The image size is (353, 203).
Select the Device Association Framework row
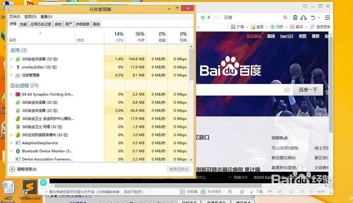click(x=98, y=159)
